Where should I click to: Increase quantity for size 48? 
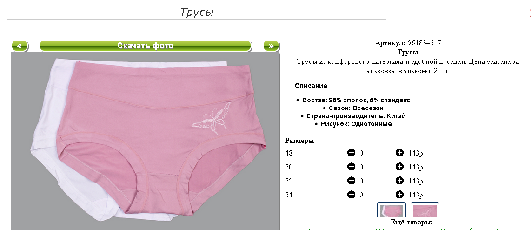click(x=399, y=153)
